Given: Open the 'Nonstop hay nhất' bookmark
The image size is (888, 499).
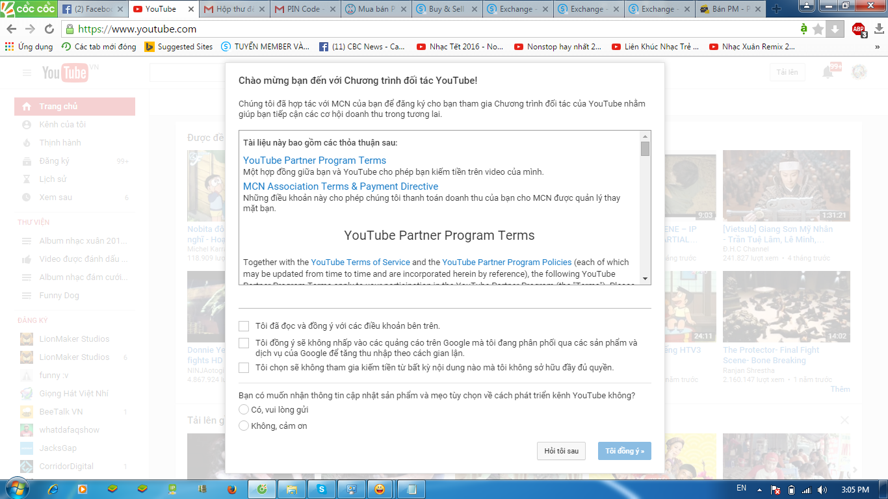Looking at the screenshot, I should [558, 47].
